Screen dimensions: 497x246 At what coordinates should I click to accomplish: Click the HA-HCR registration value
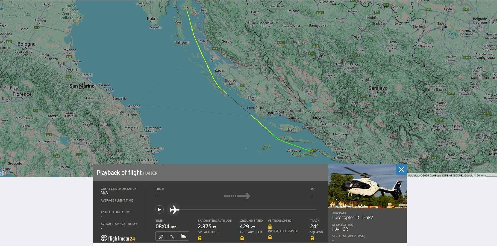tap(340, 229)
